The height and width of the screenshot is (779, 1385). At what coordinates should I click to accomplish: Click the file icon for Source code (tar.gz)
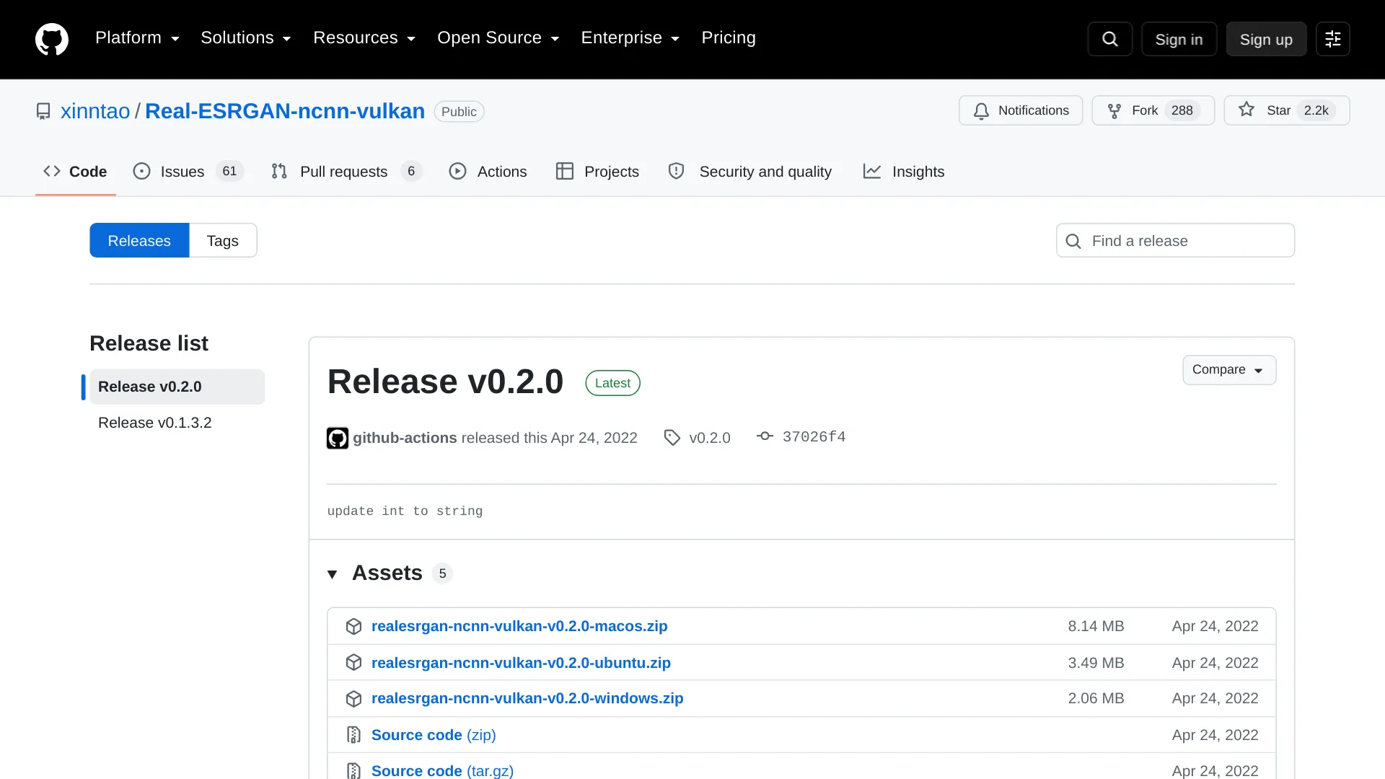coord(353,770)
